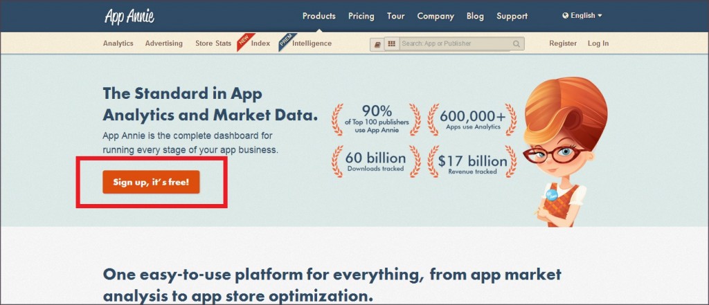709x305 pixels.
Task: Click the globe icon next to English
Action: 566,16
